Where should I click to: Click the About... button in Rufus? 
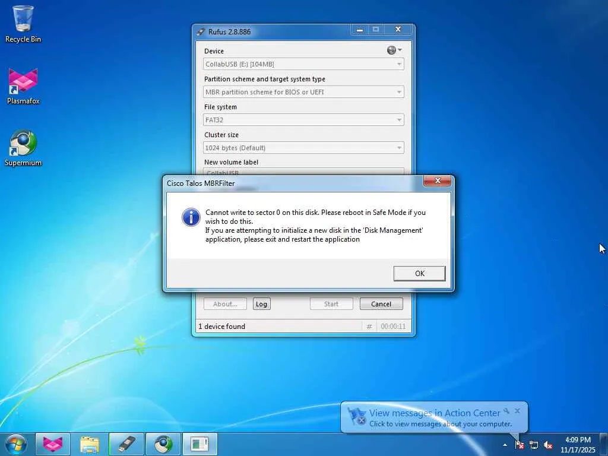pos(225,304)
